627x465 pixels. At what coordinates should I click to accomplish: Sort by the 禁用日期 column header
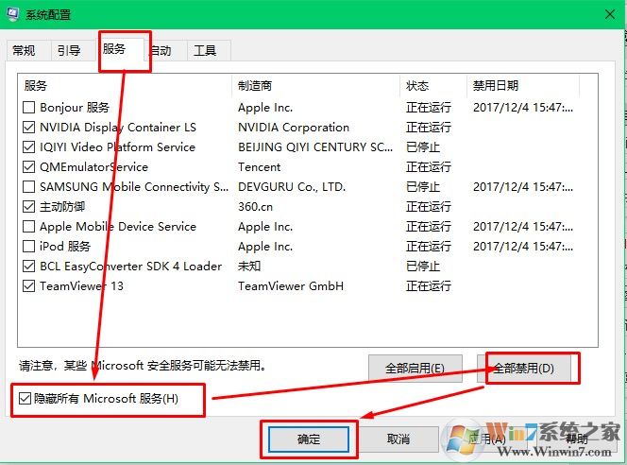[x=523, y=86]
